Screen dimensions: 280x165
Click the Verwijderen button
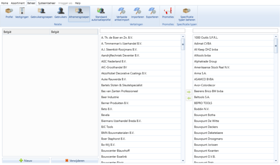click(x=75, y=161)
